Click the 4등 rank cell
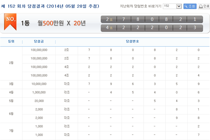This screenshot has height=140, width=210. tap(11, 92)
